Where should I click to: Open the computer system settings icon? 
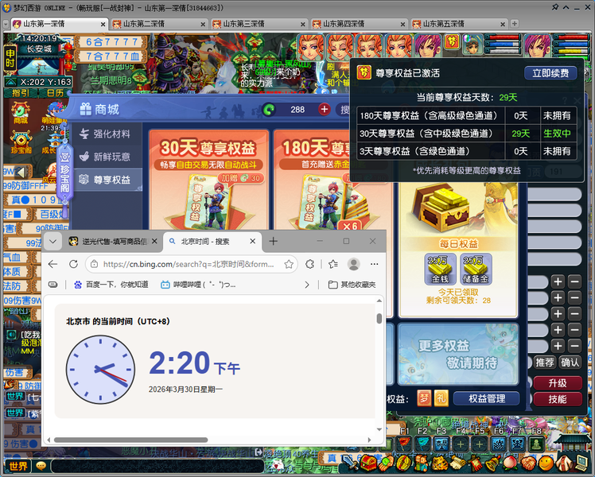point(581,462)
